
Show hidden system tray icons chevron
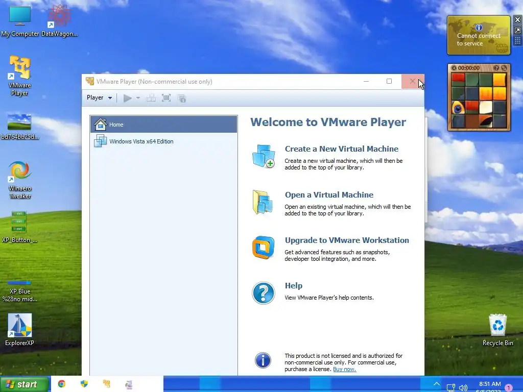436,384
